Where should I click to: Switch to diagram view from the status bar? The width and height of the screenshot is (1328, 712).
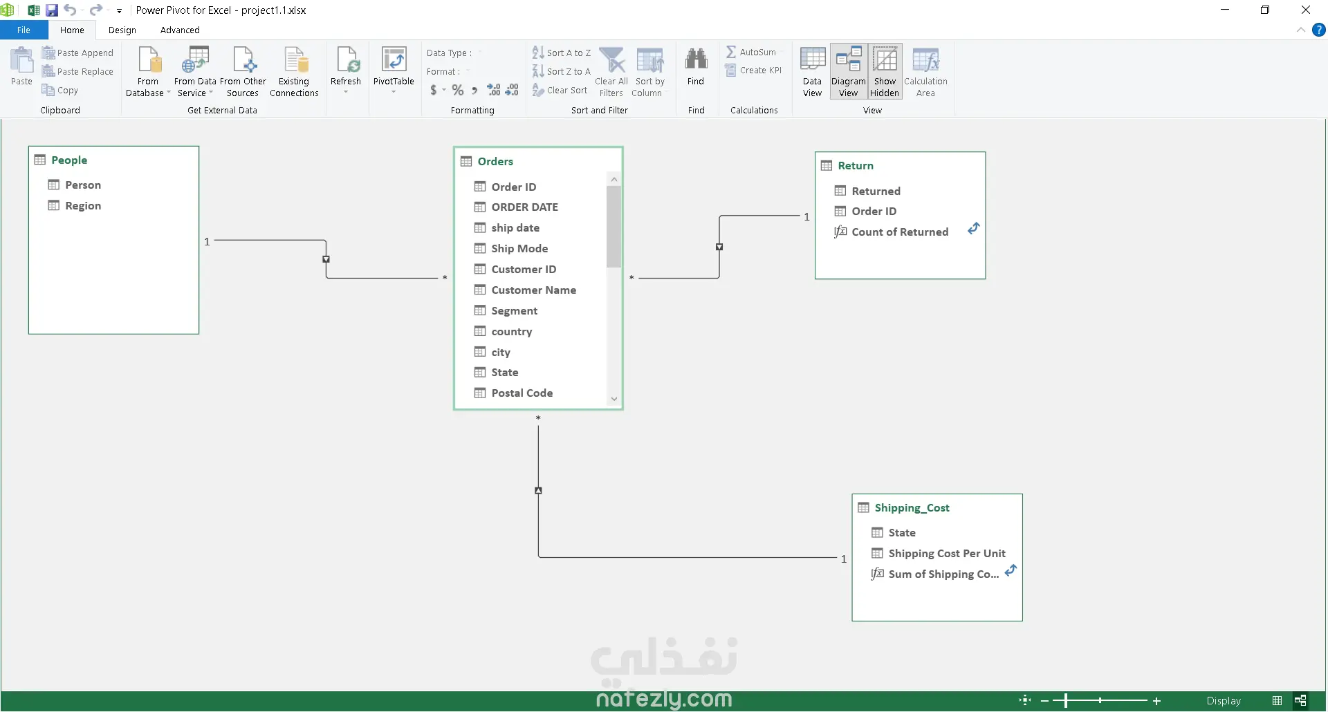click(x=1300, y=700)
